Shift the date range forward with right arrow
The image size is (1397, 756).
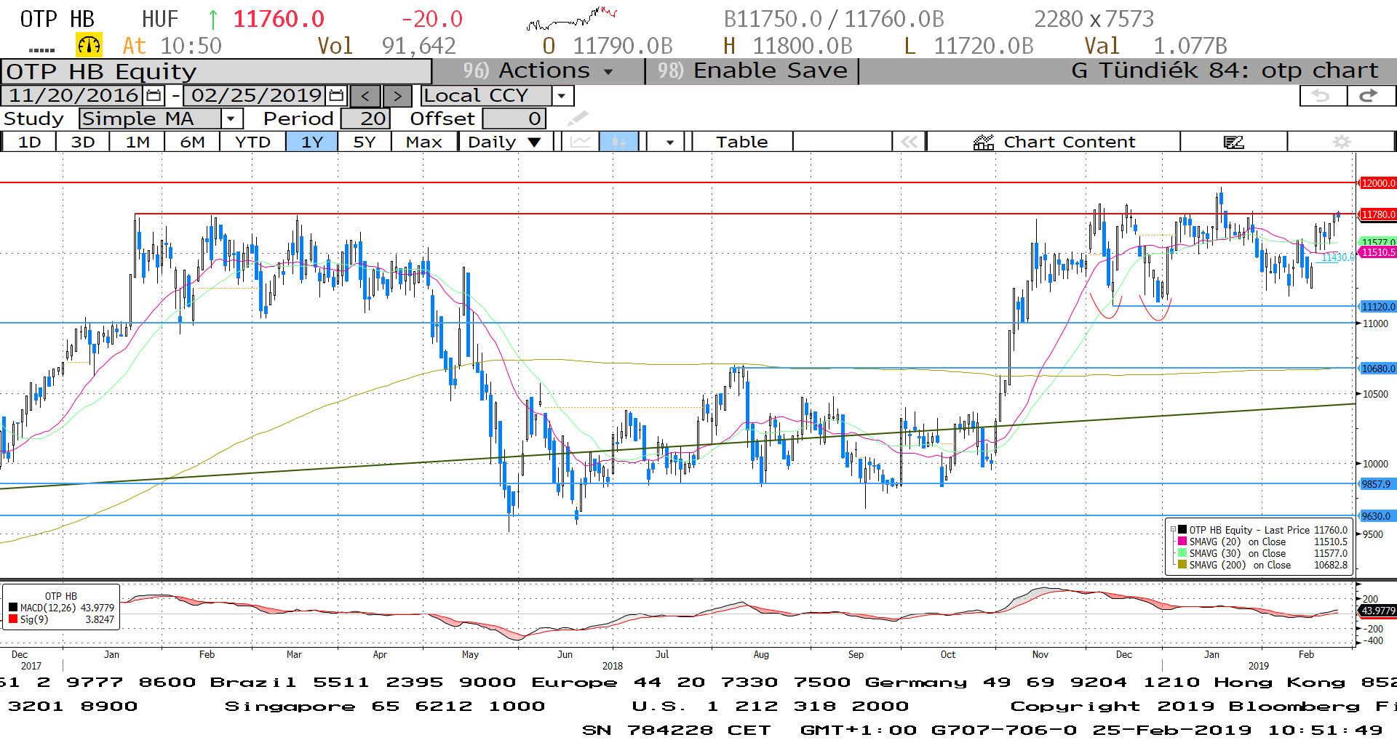click(397, 96)
